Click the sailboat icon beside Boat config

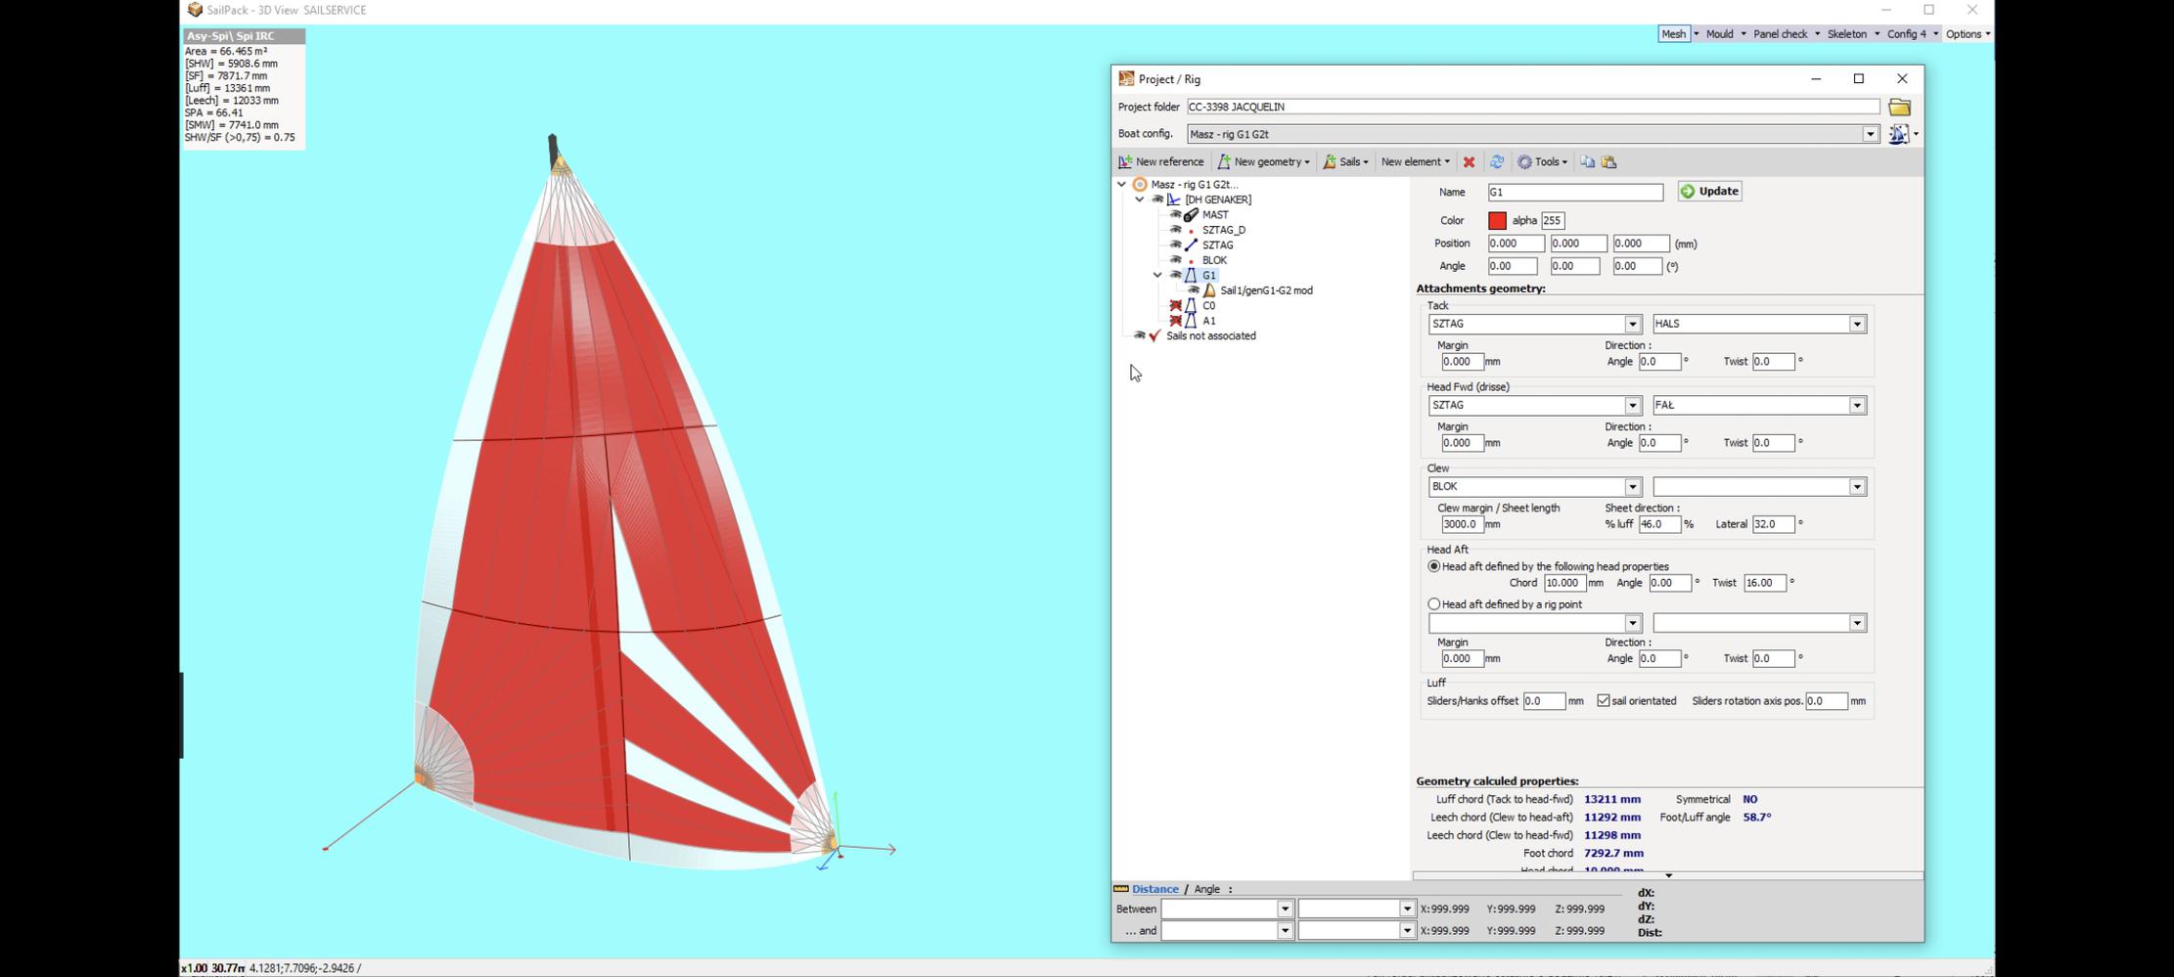coord(1898,134)
